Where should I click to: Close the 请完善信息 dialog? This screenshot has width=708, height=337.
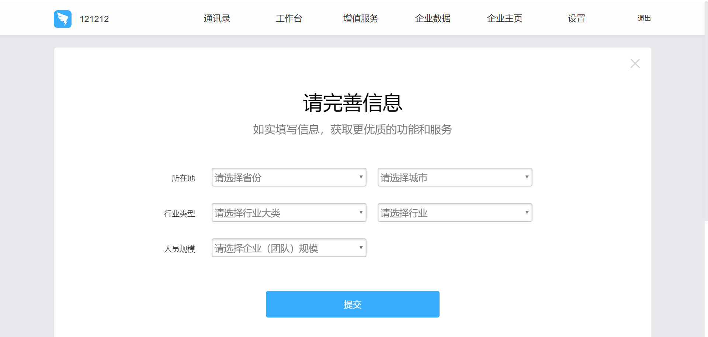click(x=635, y=63)
